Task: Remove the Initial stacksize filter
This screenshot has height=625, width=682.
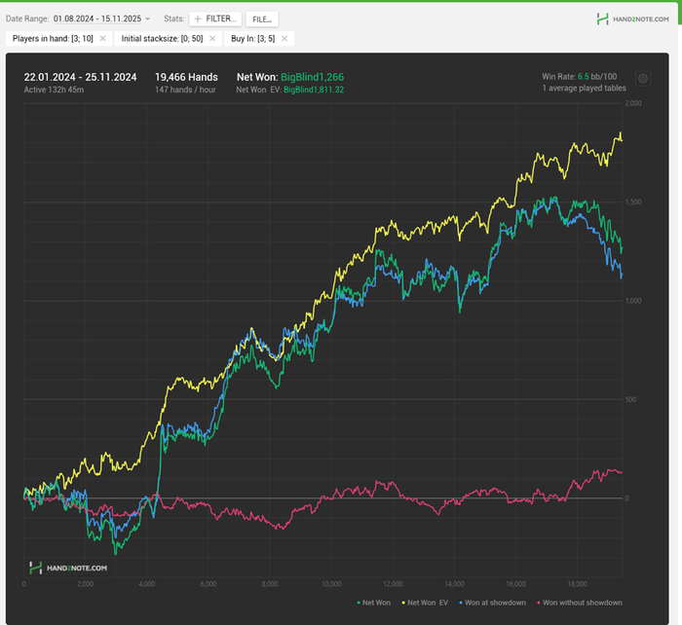Action: [x=212, y=38]
